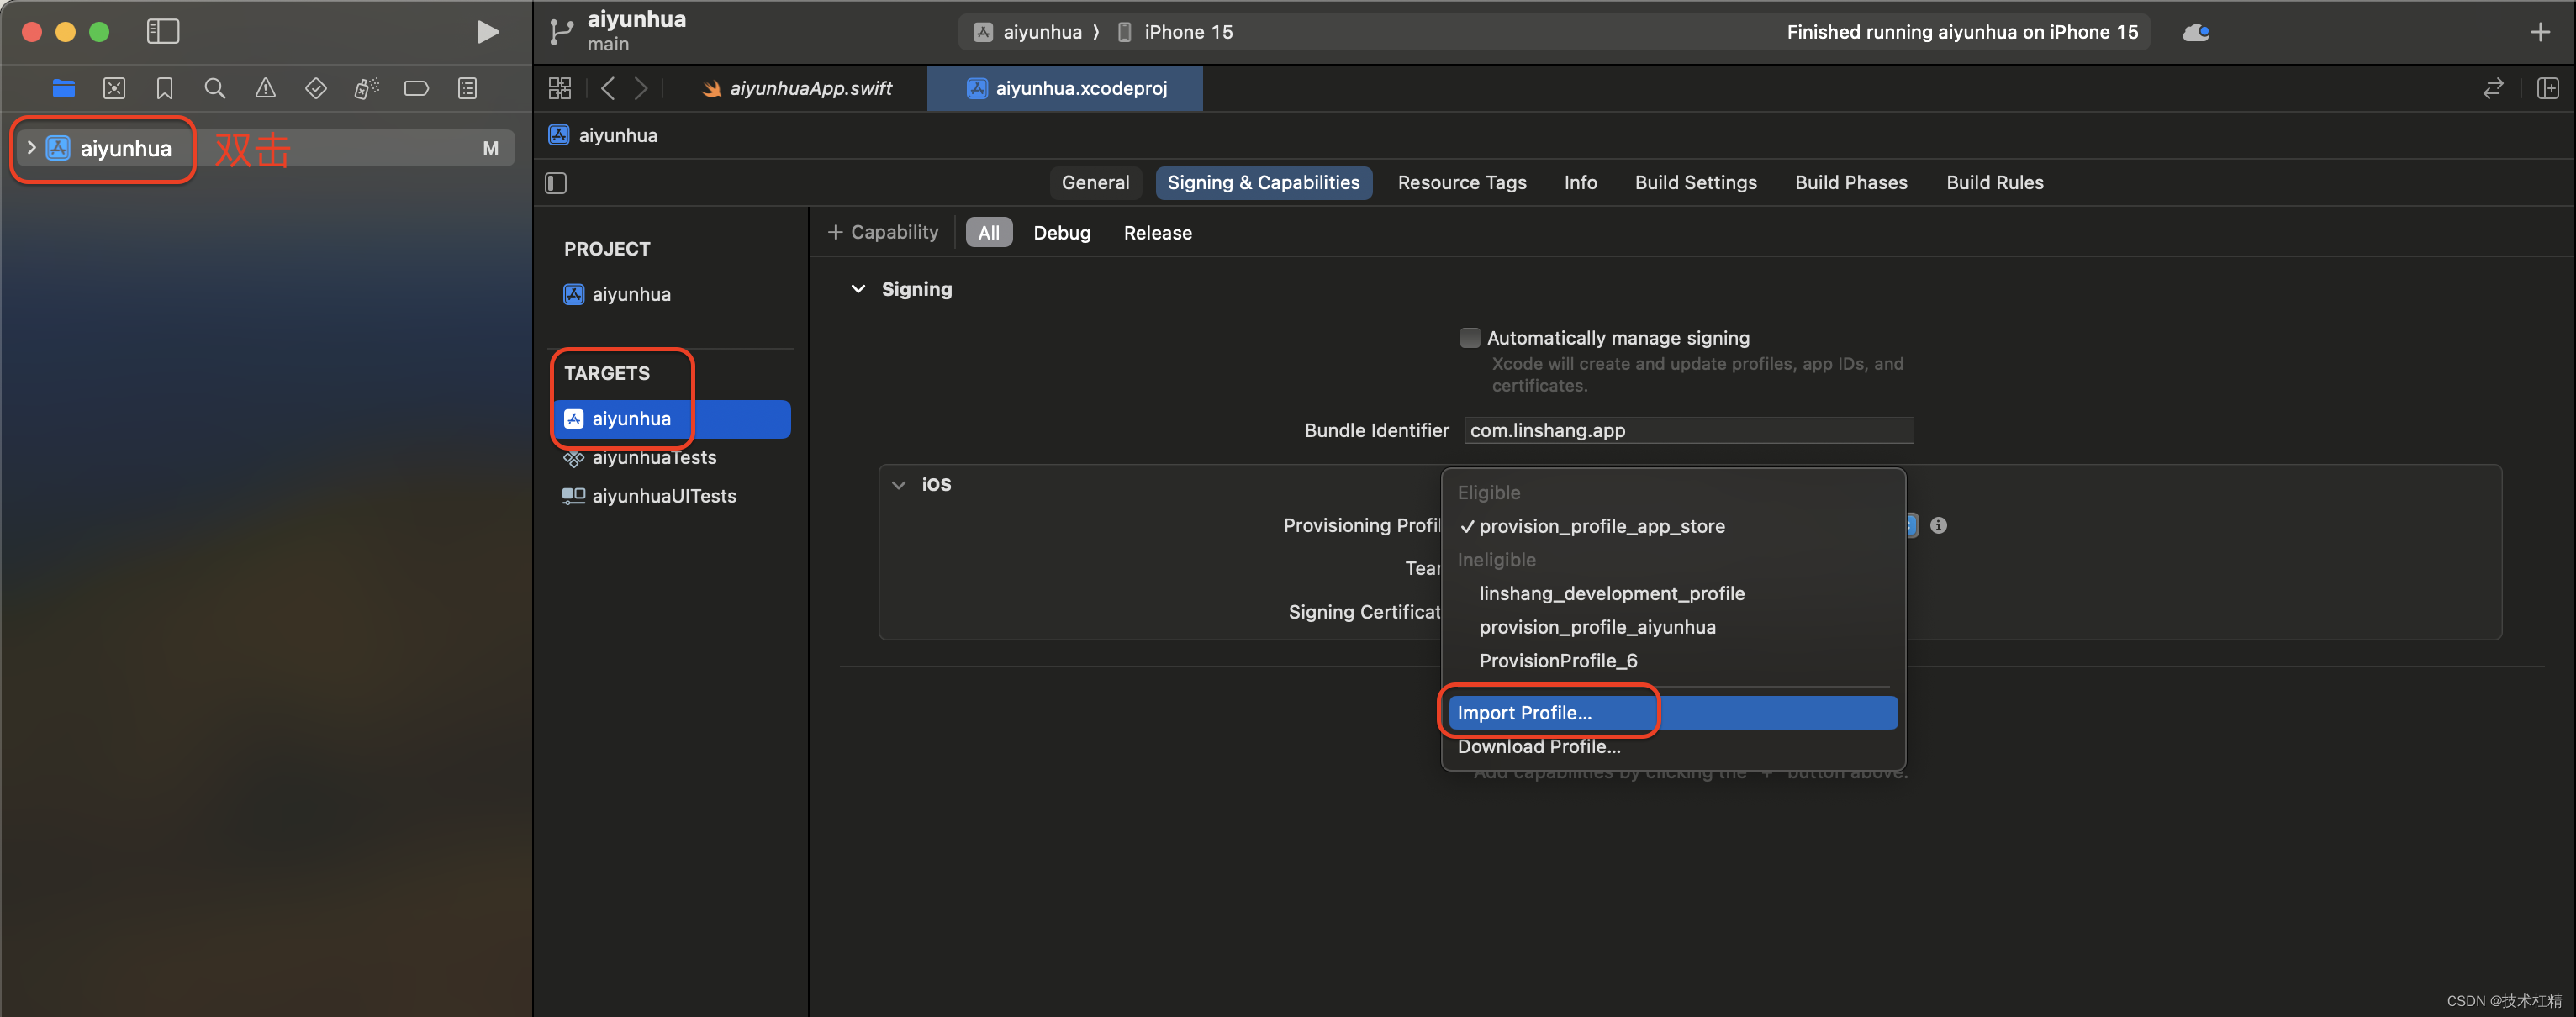
Task: Expand the aiyunhua project disclosure arrow
Action: click(31, 148)
